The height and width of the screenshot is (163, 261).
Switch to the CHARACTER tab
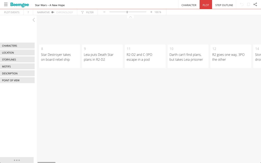(189, 5)
